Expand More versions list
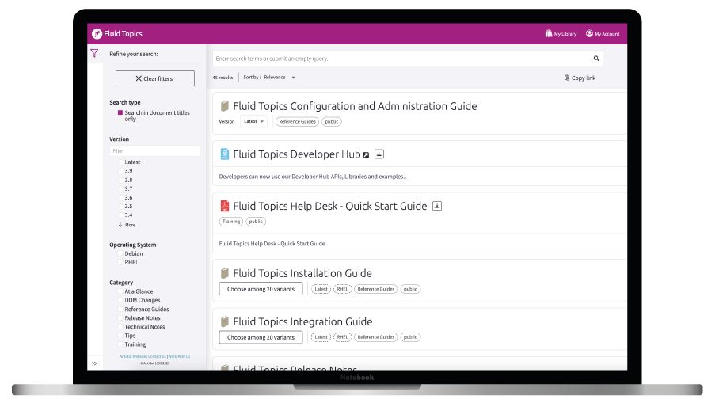 pos(127,225)
